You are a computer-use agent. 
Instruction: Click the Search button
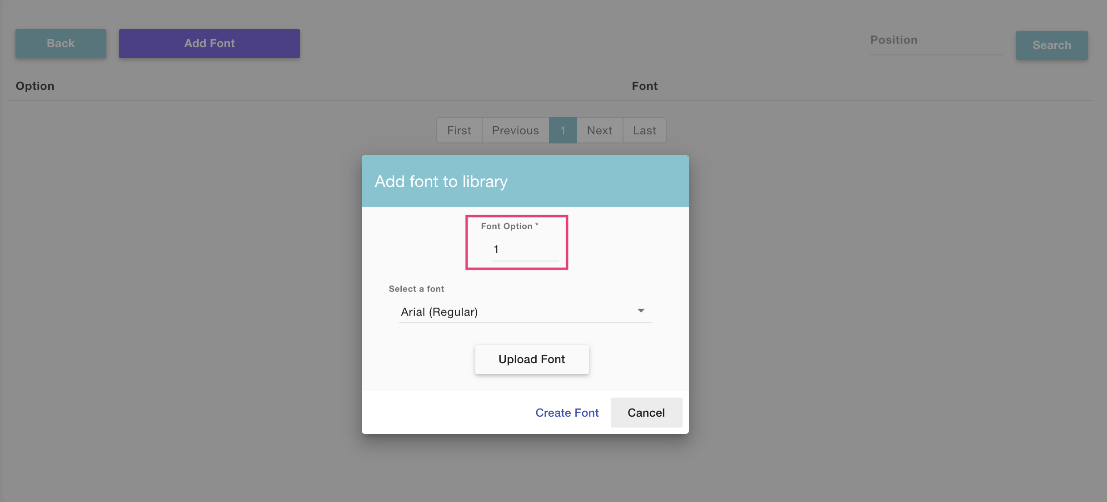[1052, 45]
